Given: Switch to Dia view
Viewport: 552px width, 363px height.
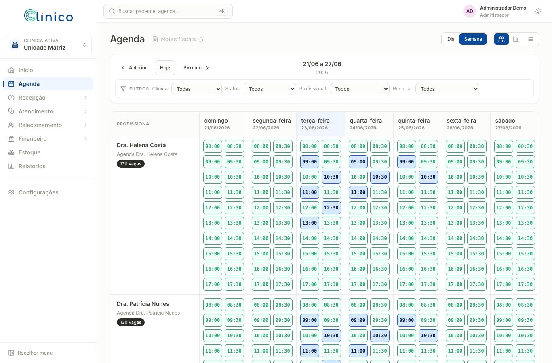Looking at the screenshot, I should coord(451,39).
